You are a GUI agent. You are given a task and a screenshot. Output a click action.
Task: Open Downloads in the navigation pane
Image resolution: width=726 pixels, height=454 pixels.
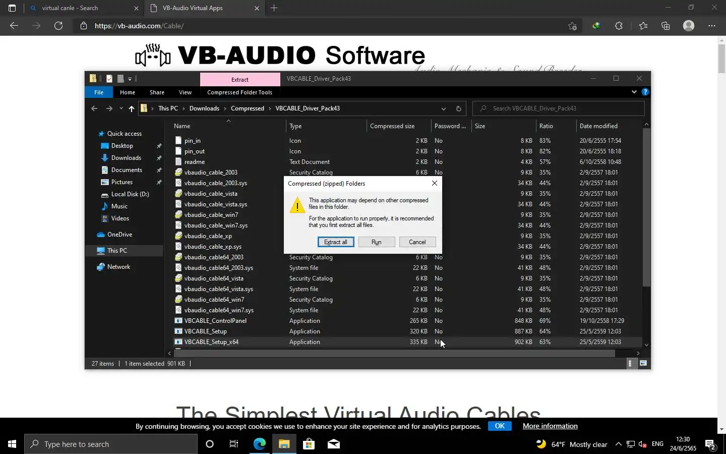126,158
